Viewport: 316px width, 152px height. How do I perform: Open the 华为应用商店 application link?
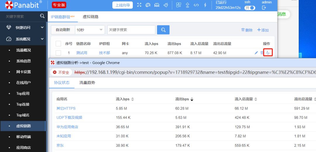67,127
